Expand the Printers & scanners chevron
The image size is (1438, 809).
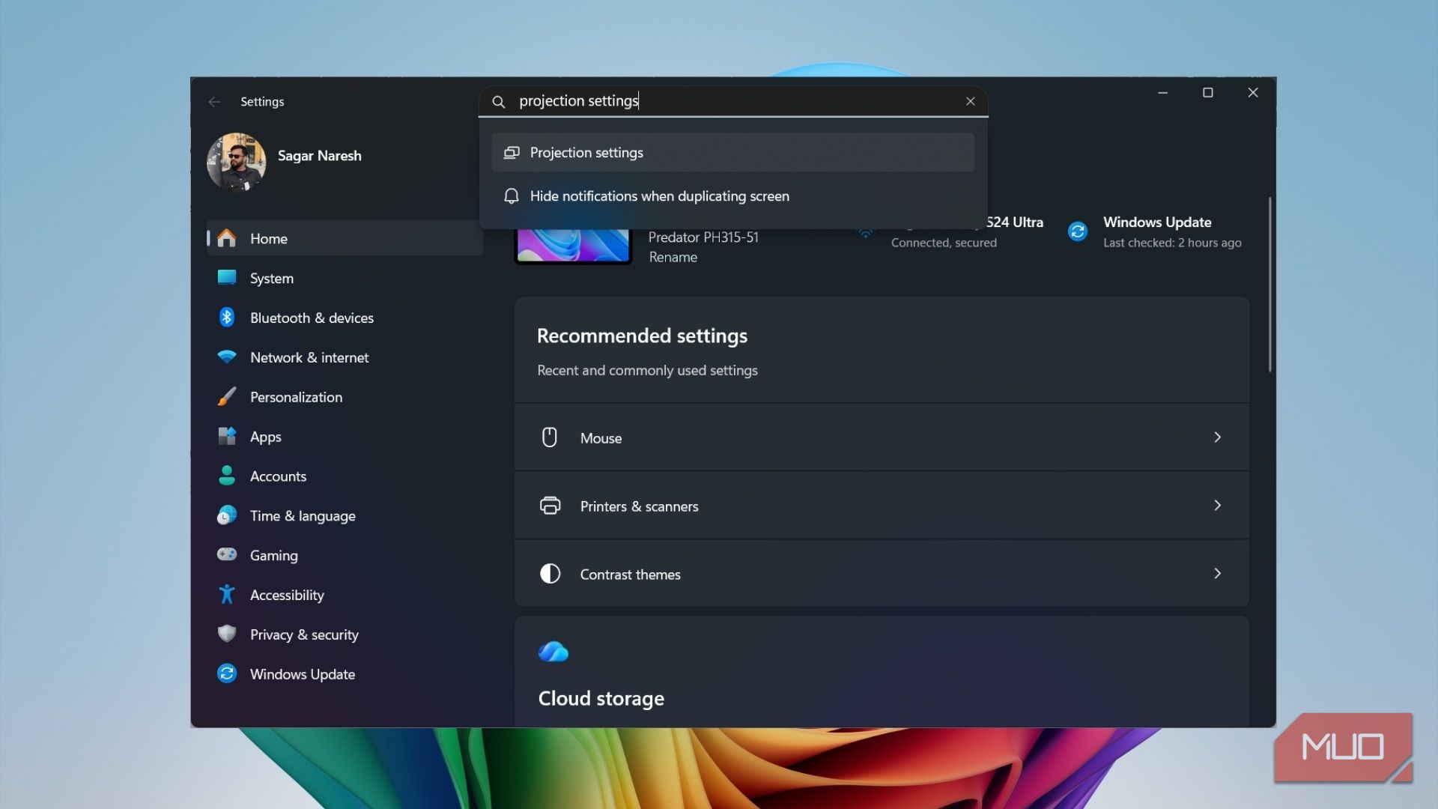1217,506
